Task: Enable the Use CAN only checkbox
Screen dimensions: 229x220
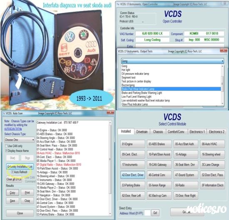Action: (x=6, y=146)
